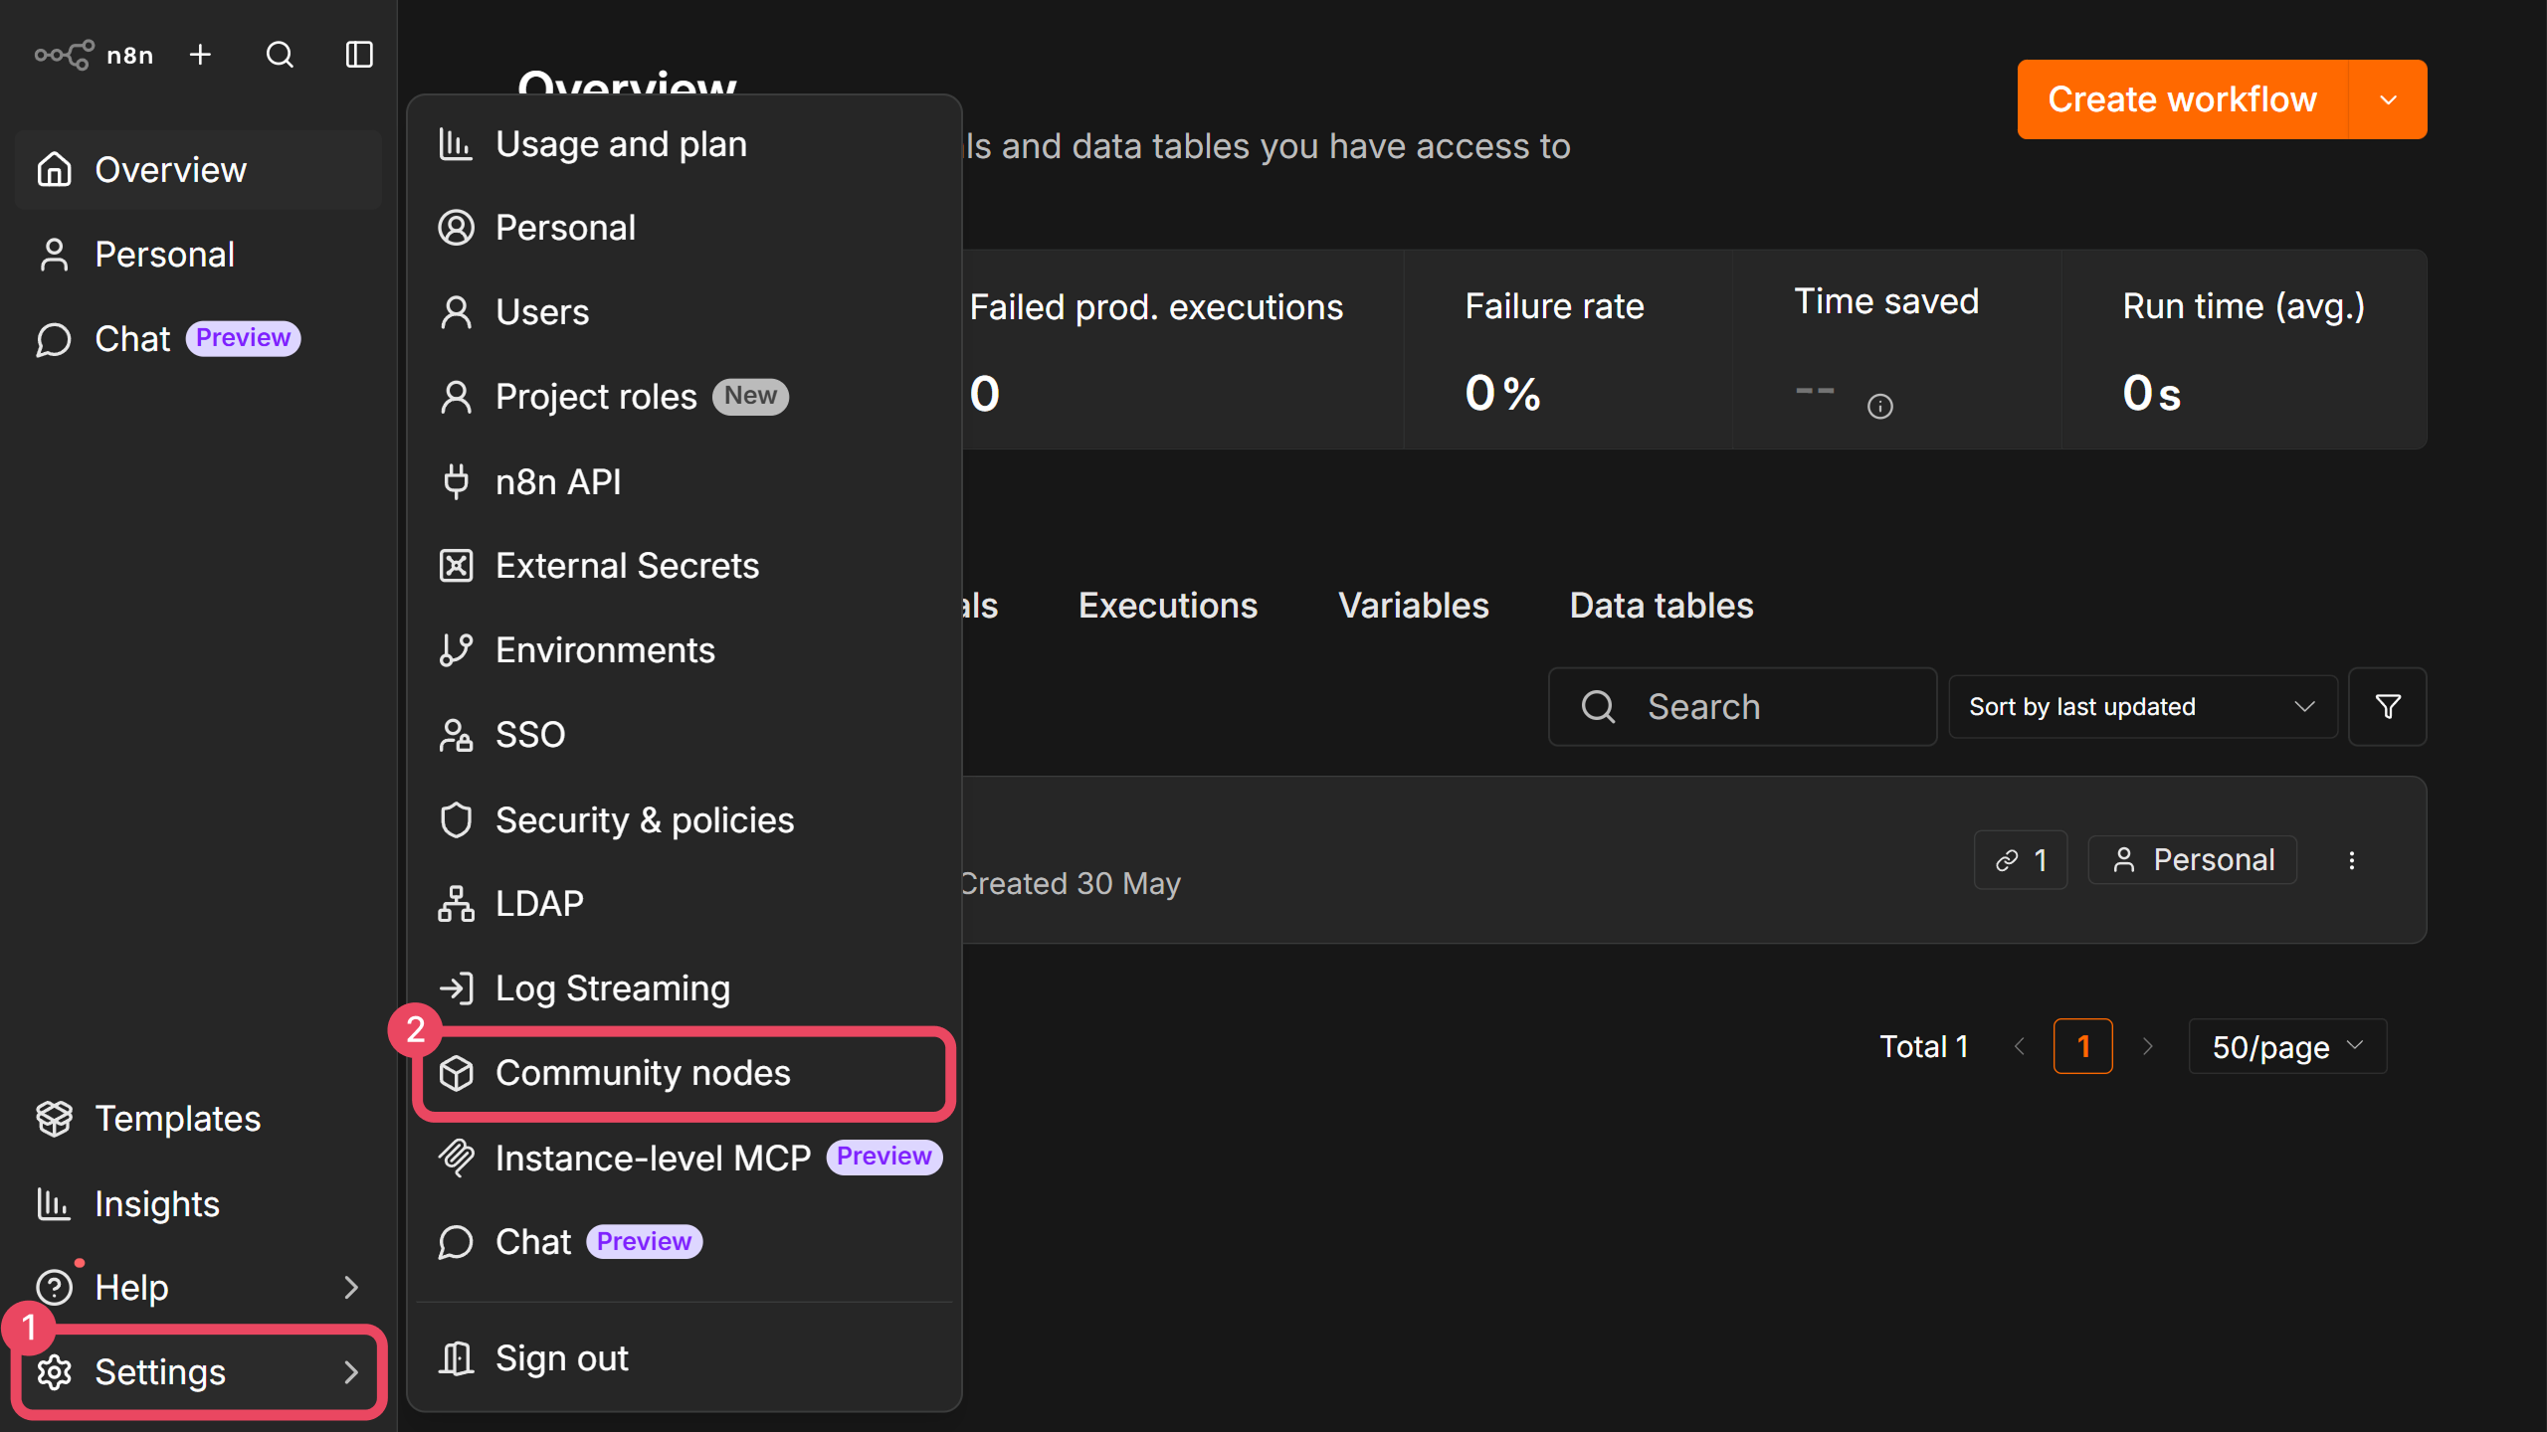Click the info icon under Time saved
Viewport: 2547px width, 1432px height.
pyautogui.click(x=1880, y=407)
